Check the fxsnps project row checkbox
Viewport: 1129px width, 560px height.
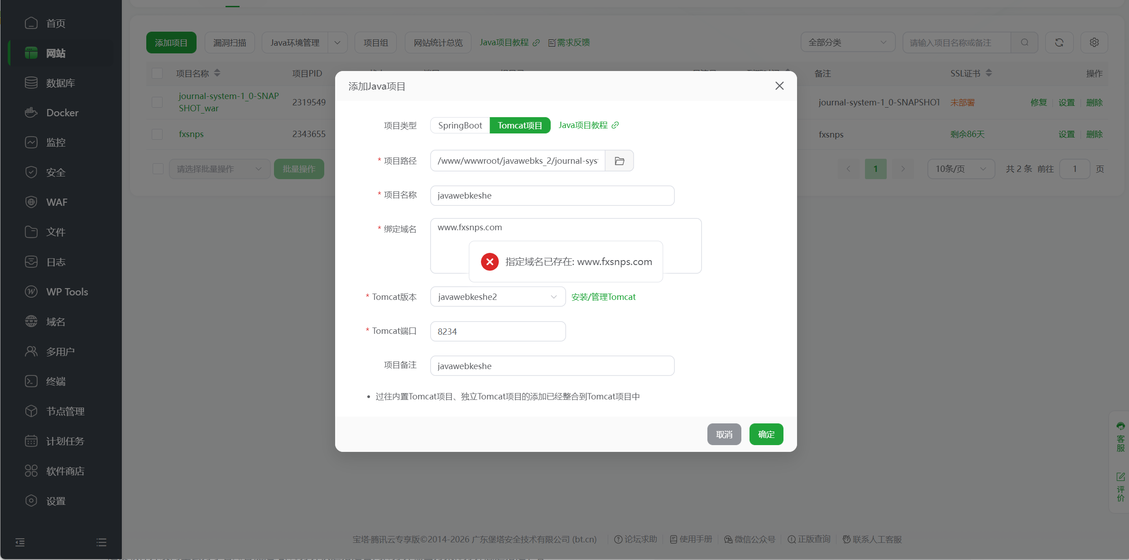157,134
